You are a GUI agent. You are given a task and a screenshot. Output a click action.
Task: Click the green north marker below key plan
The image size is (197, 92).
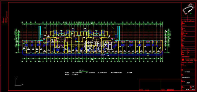[191, 13]
